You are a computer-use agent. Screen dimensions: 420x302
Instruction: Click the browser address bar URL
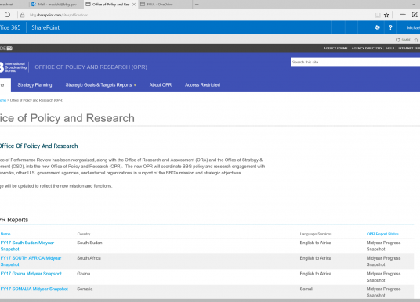pyautogui.click(x=59, y=15)
